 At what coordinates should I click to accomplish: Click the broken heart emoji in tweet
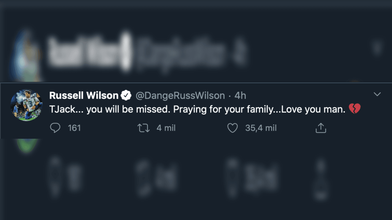(x=355, y=109)
